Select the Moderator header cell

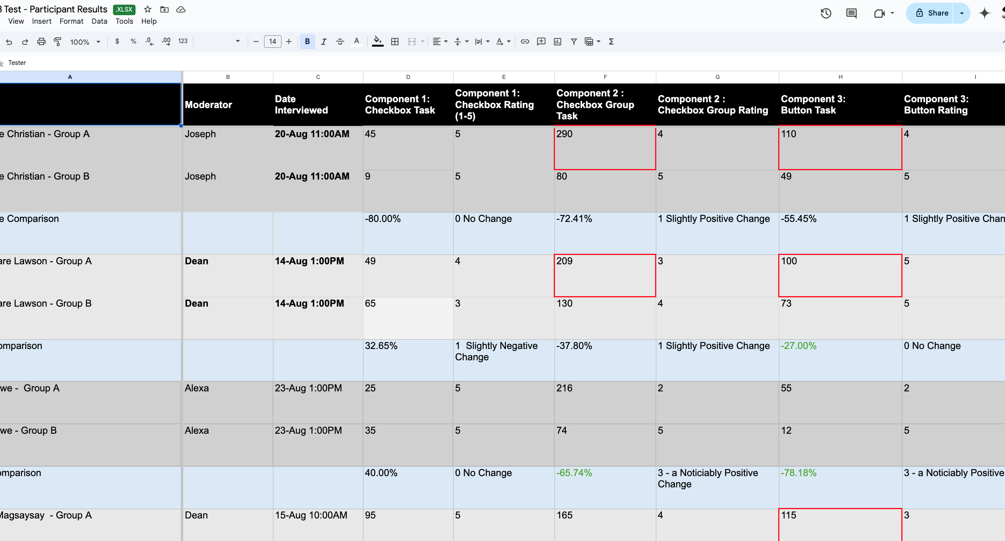coord(228,105)
